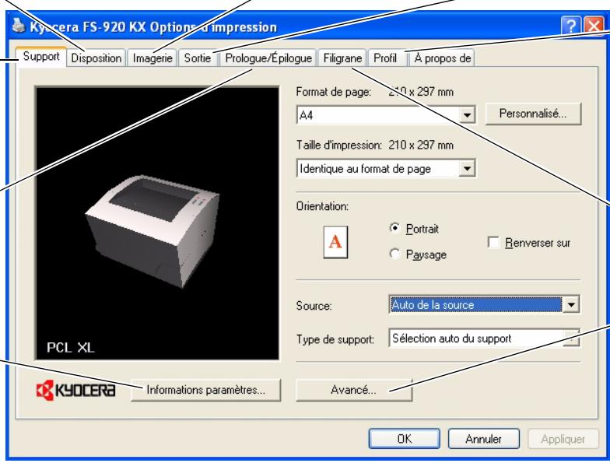610x463 pixels.
Task: Click the title bar help question mark button
Action: [x=571, y=26]
